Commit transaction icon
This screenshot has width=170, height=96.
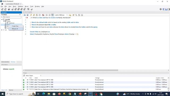click(x=47, y=15)
